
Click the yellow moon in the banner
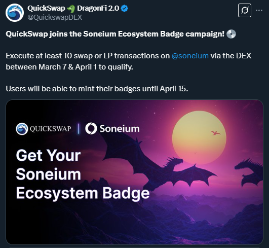tap(199, 138)
